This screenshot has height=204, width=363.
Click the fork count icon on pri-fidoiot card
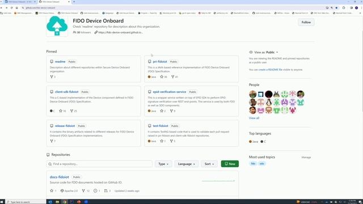[x=172, y=77]
